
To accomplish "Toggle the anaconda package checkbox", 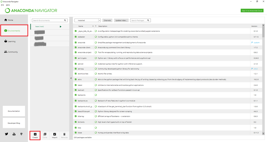I will coord(76,42).
